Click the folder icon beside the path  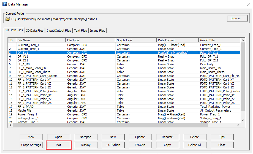point(8,19)
